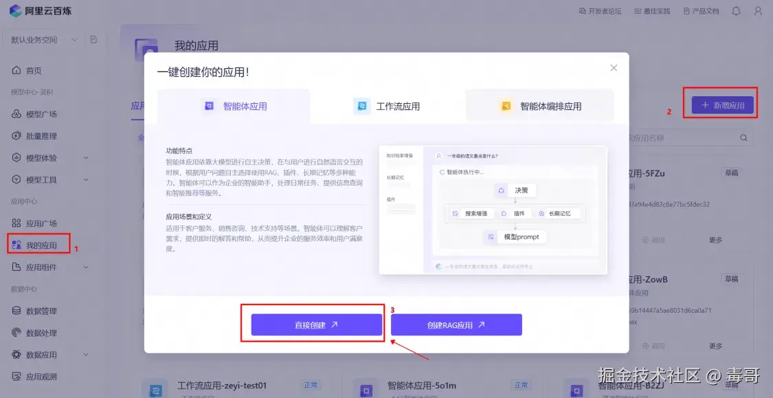Screen dimensions: 773x398
Task: Expand the 数据应用 submenu chevron
Action: point(86,355)
